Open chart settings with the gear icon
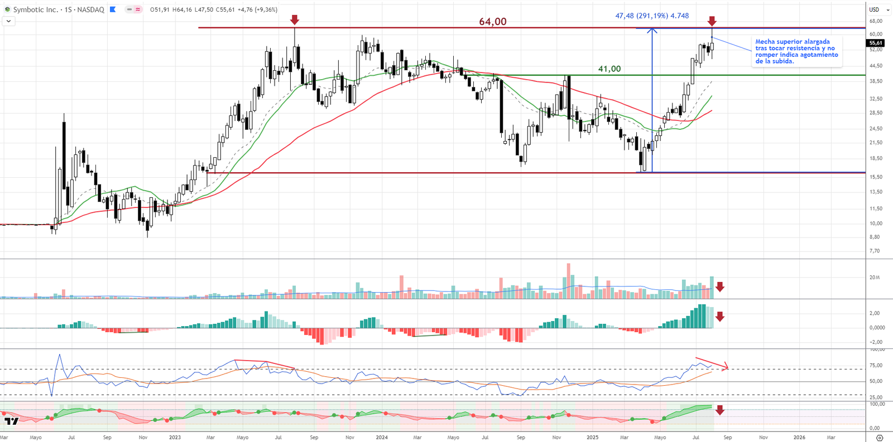 coord(880,438)
